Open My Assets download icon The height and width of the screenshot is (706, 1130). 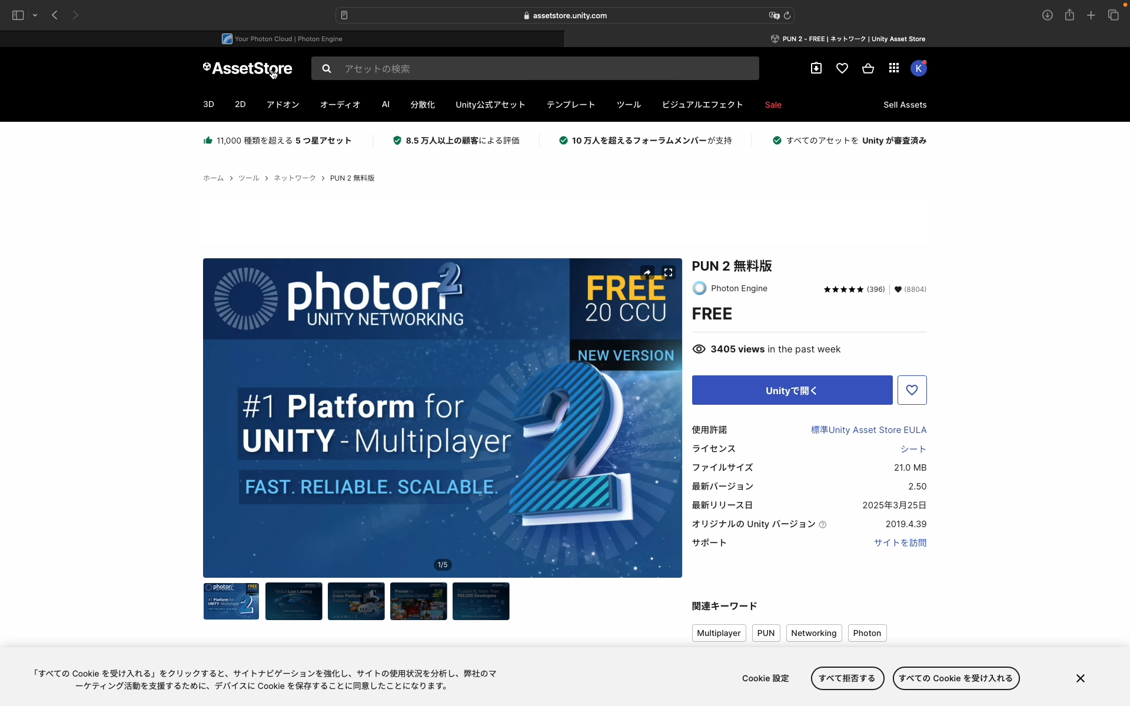[x=816, y=68]
